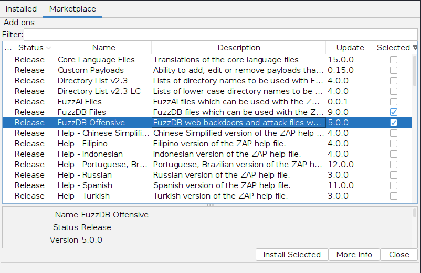This screenshot has width=421, height=273.
Task: Switch to the Marketplace tab
Action: (72, 9)
